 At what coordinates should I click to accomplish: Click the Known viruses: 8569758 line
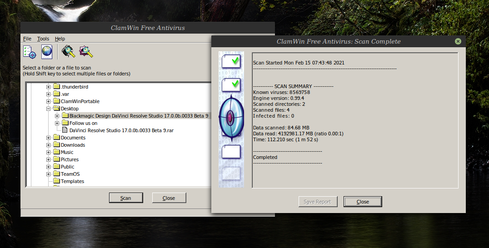pos(282,92)
